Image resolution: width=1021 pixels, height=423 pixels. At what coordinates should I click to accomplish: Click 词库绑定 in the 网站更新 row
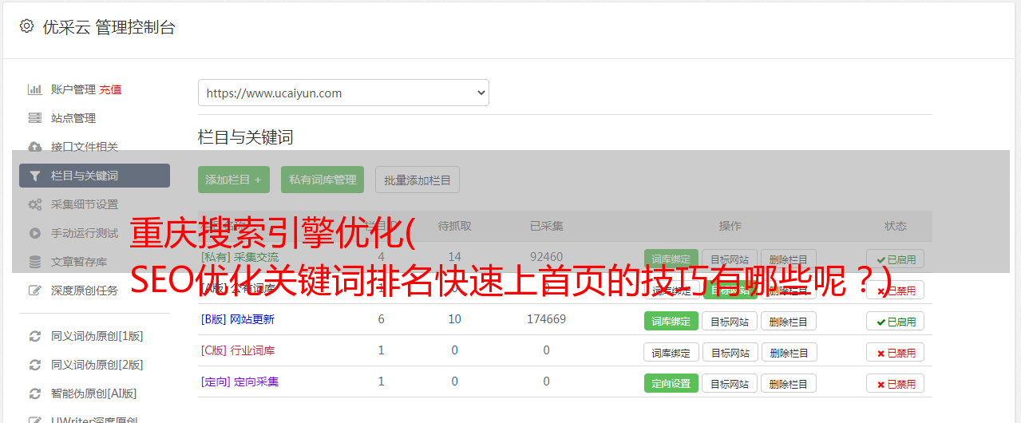coord(671,321)
